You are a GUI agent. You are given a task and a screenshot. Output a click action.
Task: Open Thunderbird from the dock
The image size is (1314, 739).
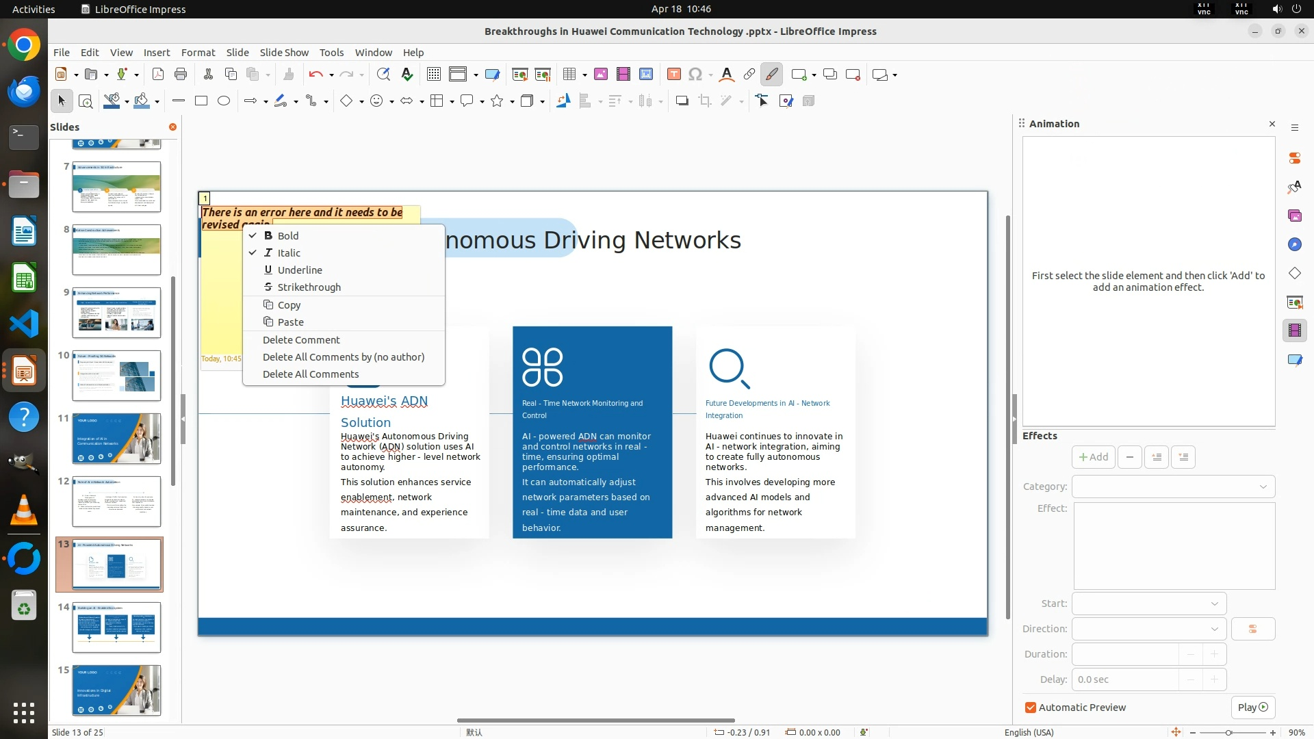[x=24, y=90]
